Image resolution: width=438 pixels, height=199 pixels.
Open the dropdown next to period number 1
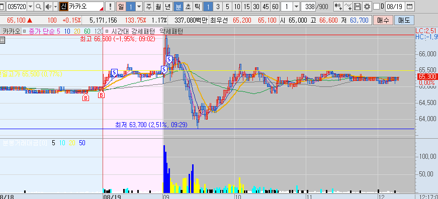(x=139, y=7)
